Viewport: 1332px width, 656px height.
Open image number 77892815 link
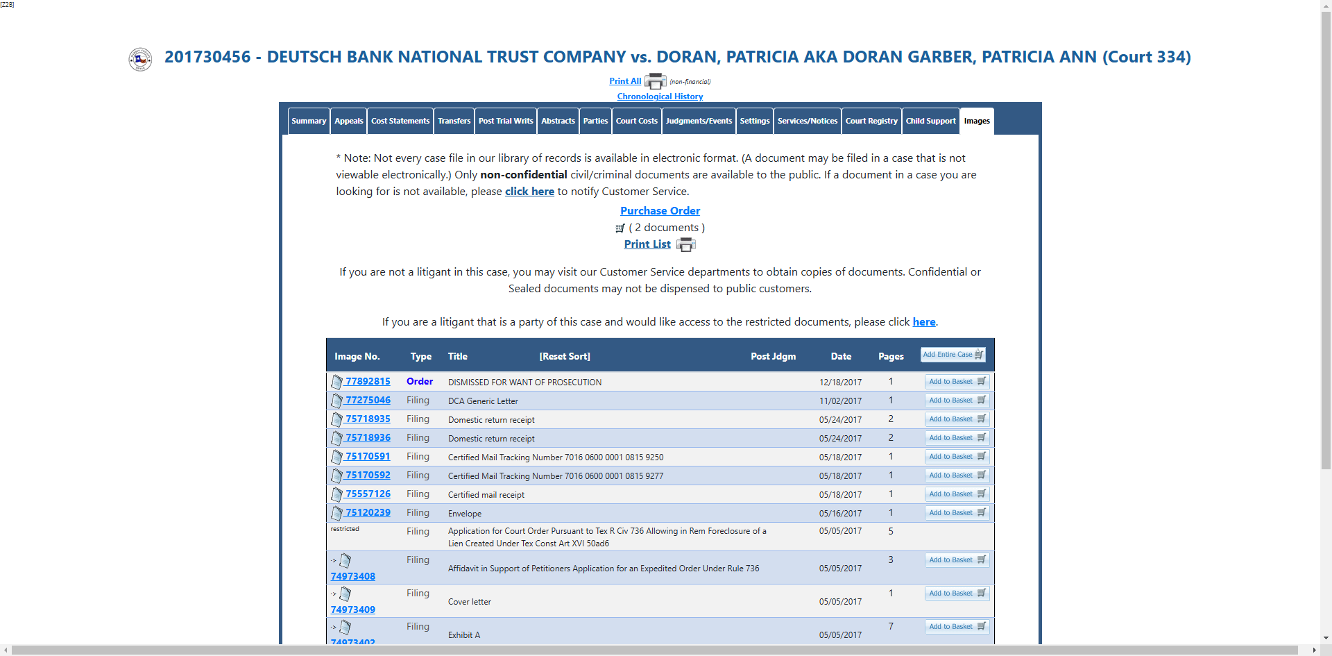coord(368,382)
